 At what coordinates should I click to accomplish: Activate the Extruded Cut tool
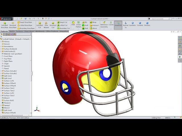40,25
